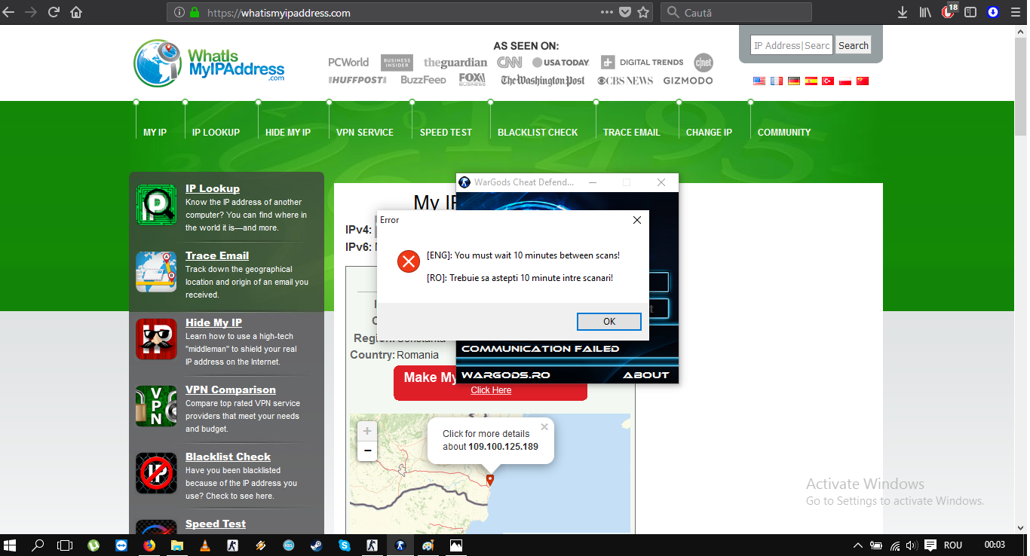Select the French flag language

pos(777,81)
